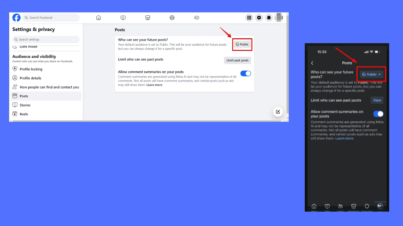Open notifications bell in desktop header
The image size is (403, 226).
[x=269, y=18]
